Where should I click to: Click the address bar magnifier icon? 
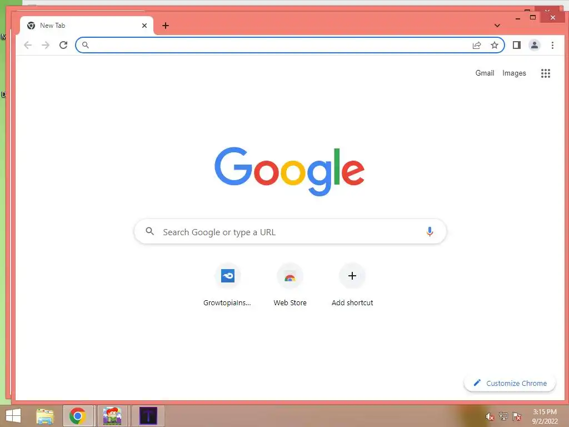(x=85, y=45)
